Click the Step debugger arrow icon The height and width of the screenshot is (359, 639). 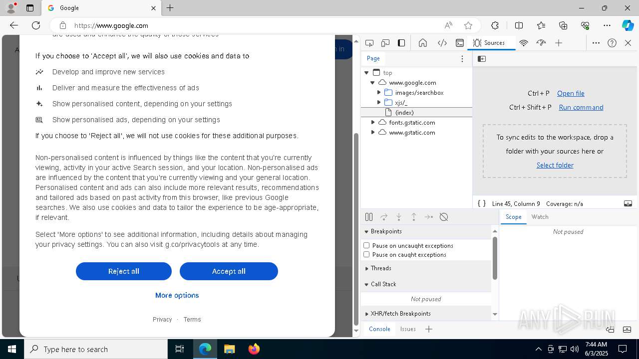pos(429,217)
